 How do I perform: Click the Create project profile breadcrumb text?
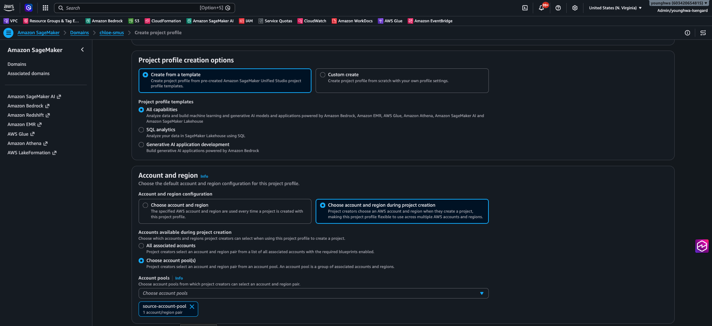coord(158,33)
